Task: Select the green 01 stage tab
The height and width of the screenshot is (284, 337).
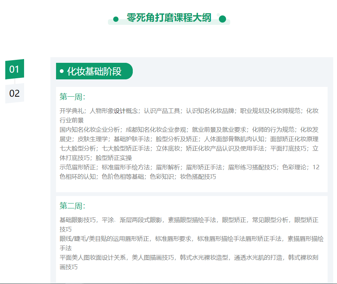Action: point(14,69)
